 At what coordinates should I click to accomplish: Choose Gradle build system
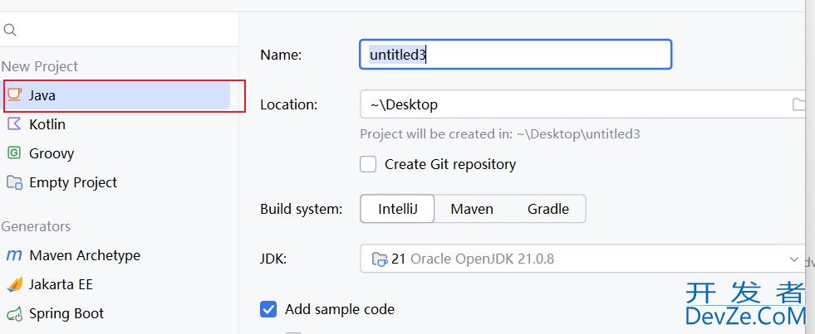pos(547,209)
